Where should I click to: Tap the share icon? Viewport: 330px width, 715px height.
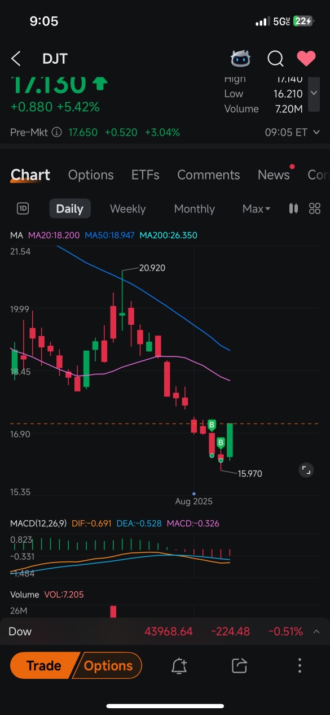coord(240,666)
